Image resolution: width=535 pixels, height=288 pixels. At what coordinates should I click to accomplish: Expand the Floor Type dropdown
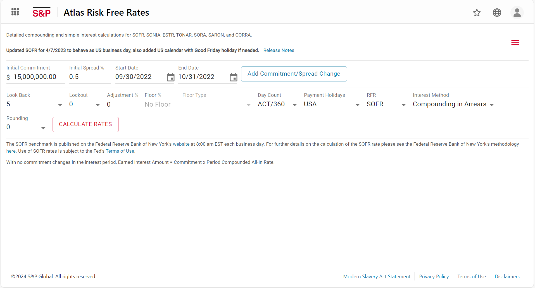218,104
